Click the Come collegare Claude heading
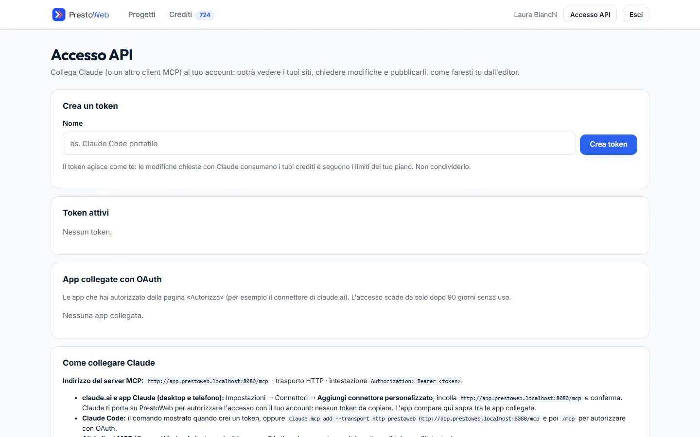This screenshot has width=700, height=437. pos(109,363)
